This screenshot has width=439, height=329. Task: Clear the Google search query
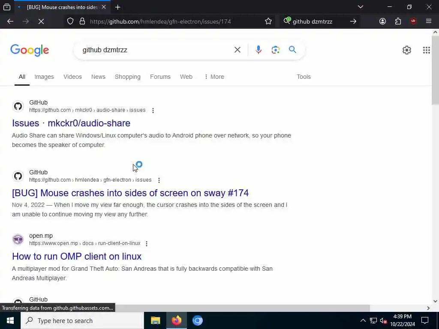[238, 50]
